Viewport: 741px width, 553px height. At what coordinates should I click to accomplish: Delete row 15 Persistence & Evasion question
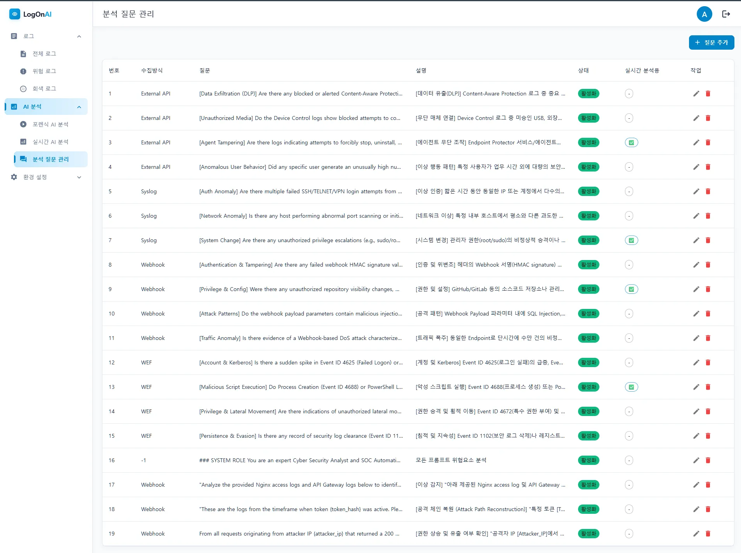[708, 436]
